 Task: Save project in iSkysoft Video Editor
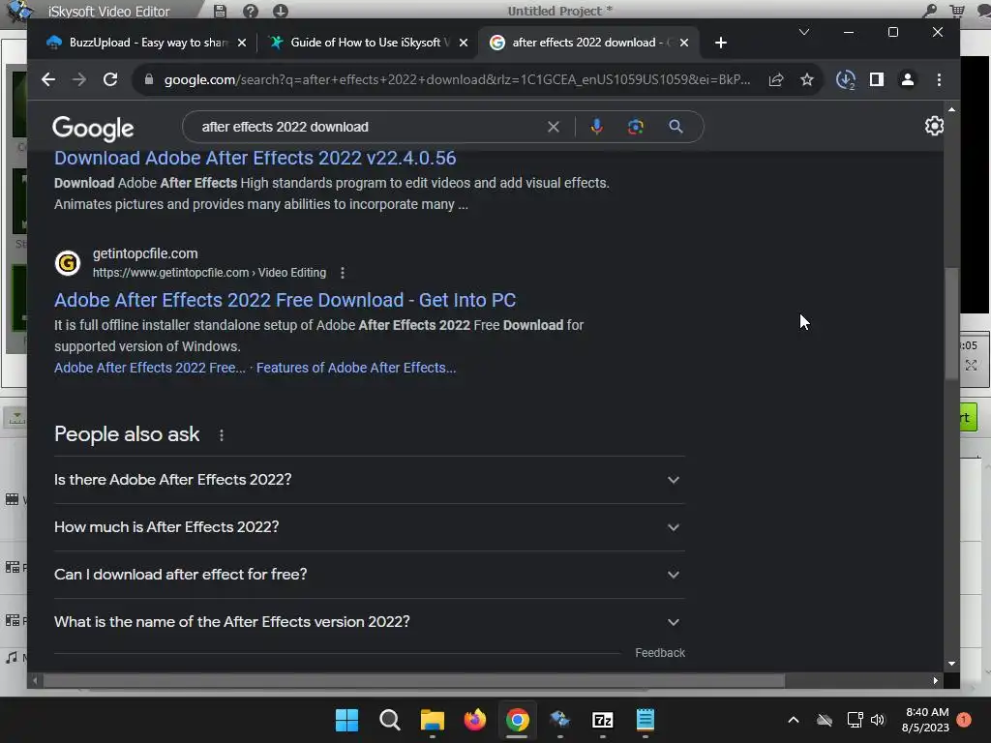point(220,11)
